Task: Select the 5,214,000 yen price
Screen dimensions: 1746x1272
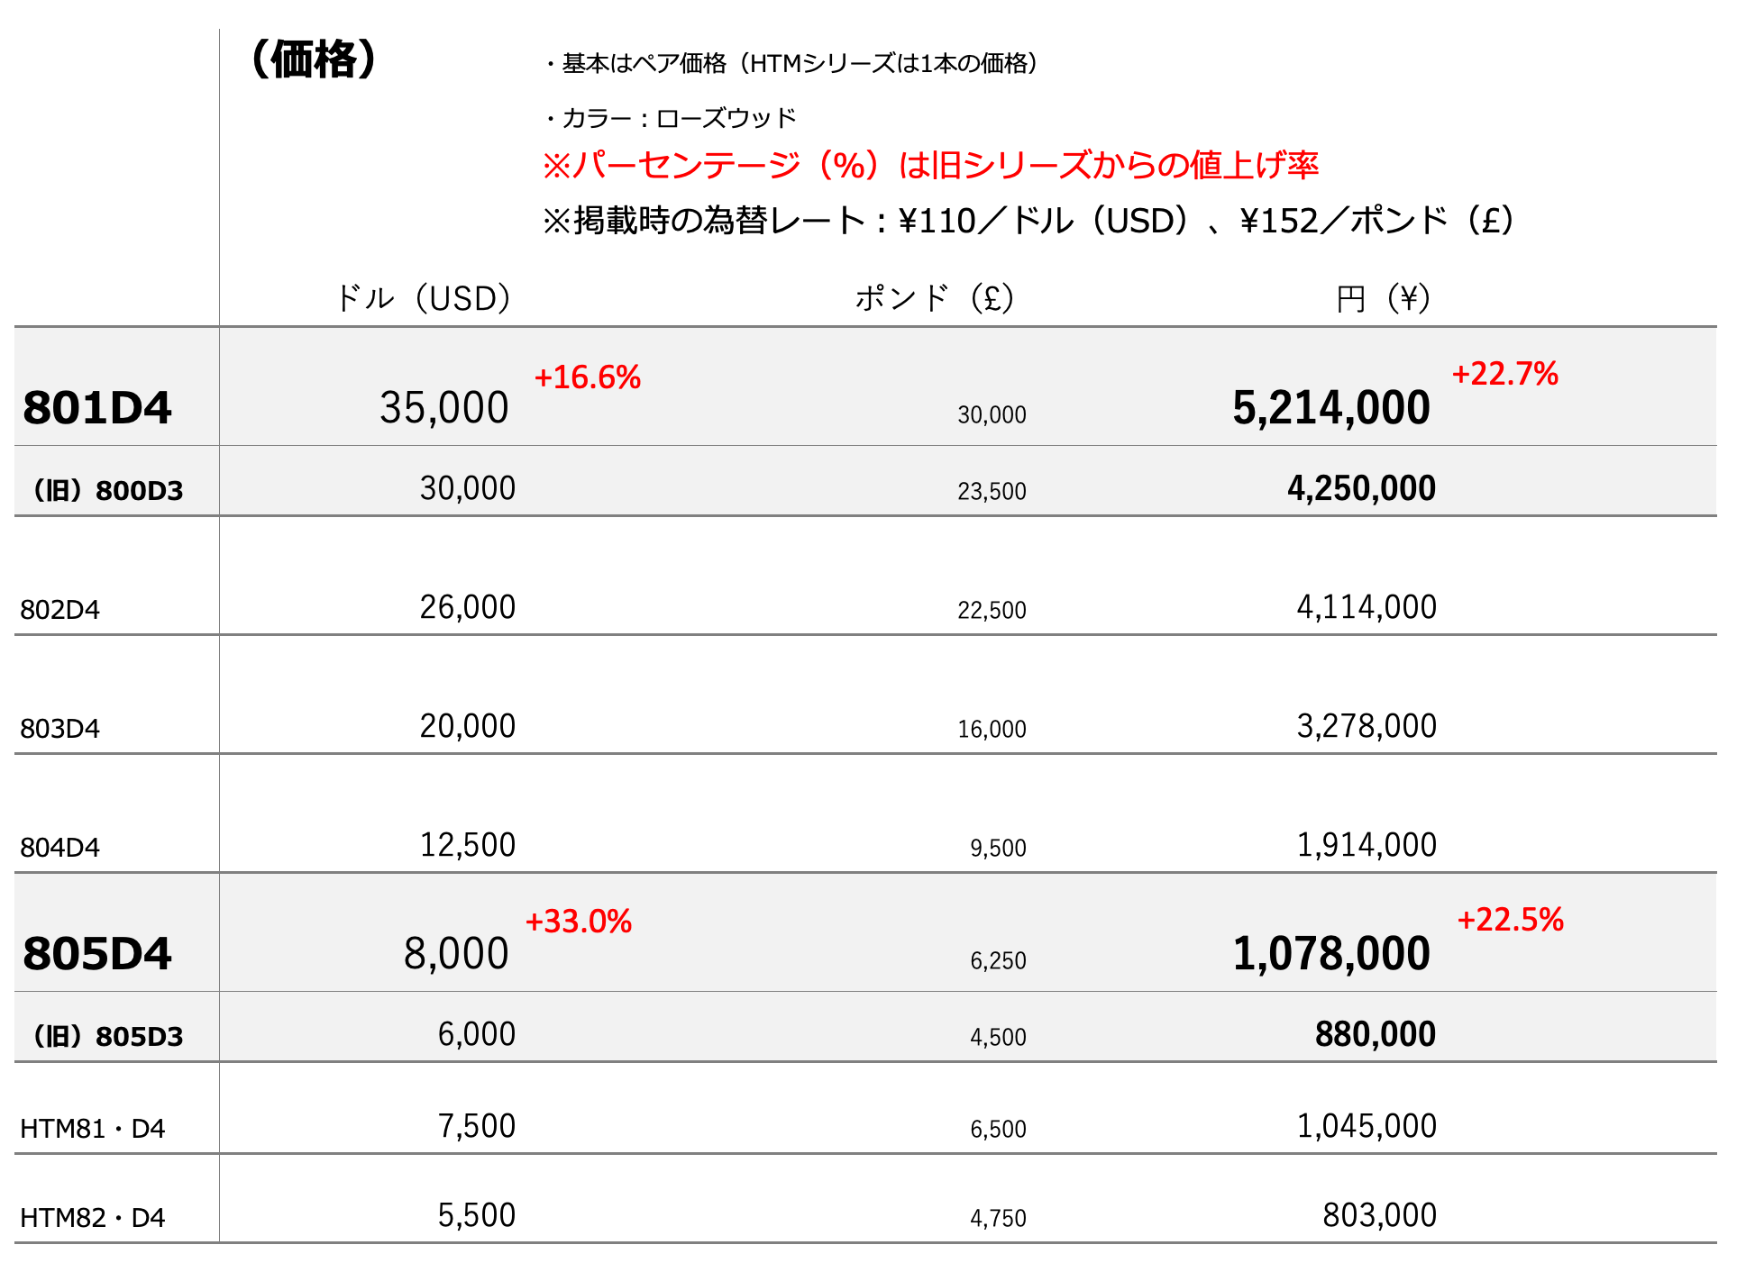Action: click(x=1330, y=408)
